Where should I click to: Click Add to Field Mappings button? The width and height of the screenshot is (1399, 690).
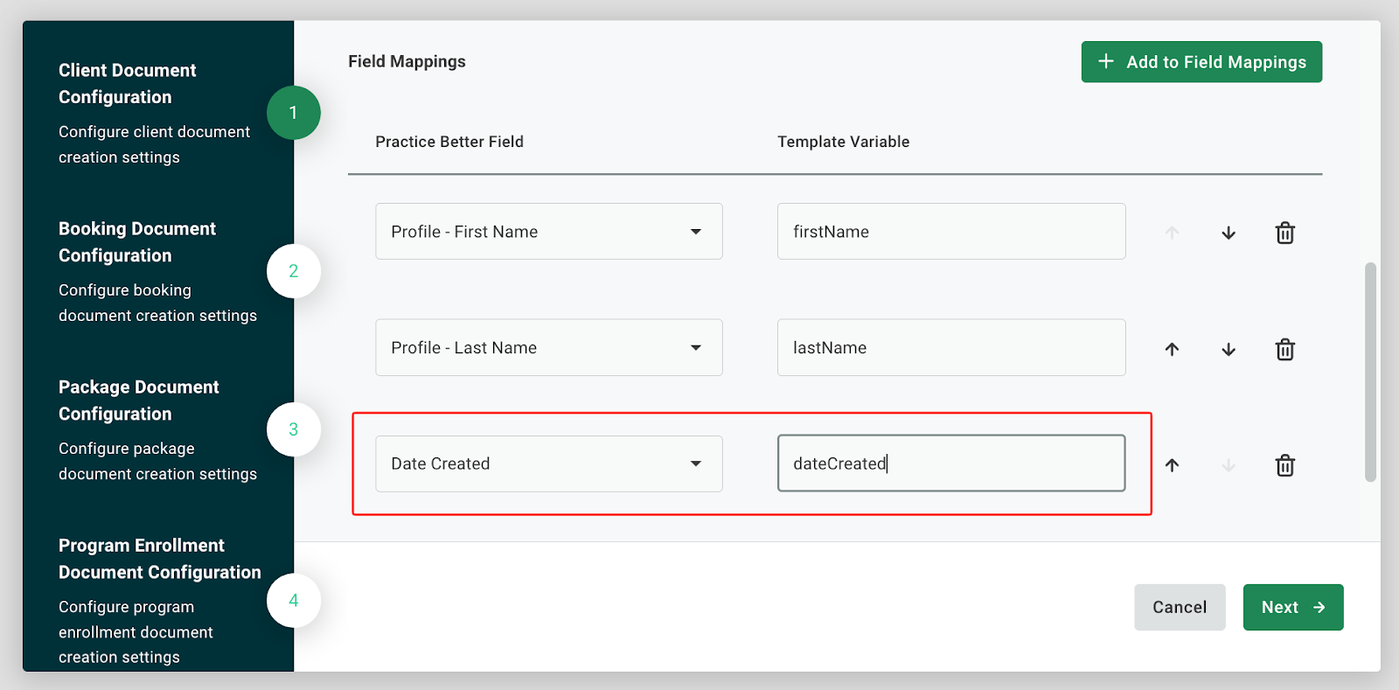[x=1201, y=62]
